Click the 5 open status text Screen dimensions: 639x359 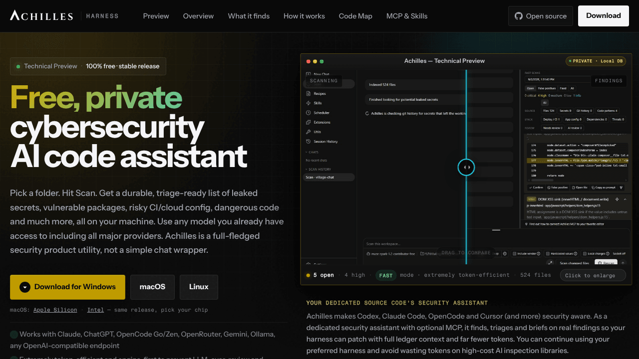[323, 275]
